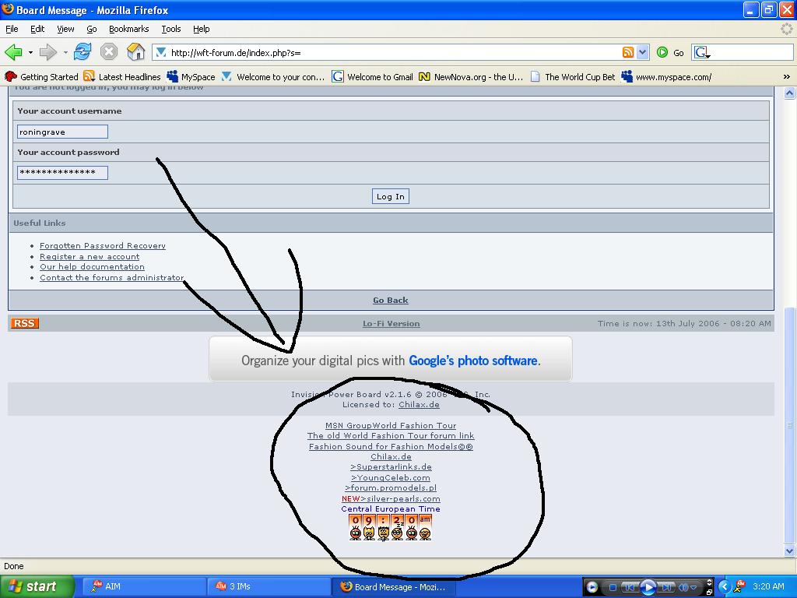The height and width of the screenshot is (598, 797).
Task: Click the Home icon in toolbar
Action: pos(135,52)
